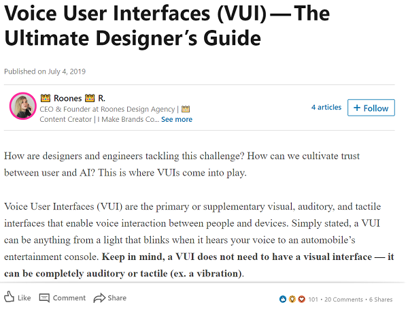Image resolution: width=408 pixels, height=309 pixels.
Task: Click the Like thumbs-up icon
Action: click(x=10, y=297)
